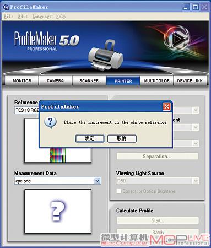Open the top dropdown arrow behind dialog
This screenshot has width=211, height=248.
tap(196, 110)
